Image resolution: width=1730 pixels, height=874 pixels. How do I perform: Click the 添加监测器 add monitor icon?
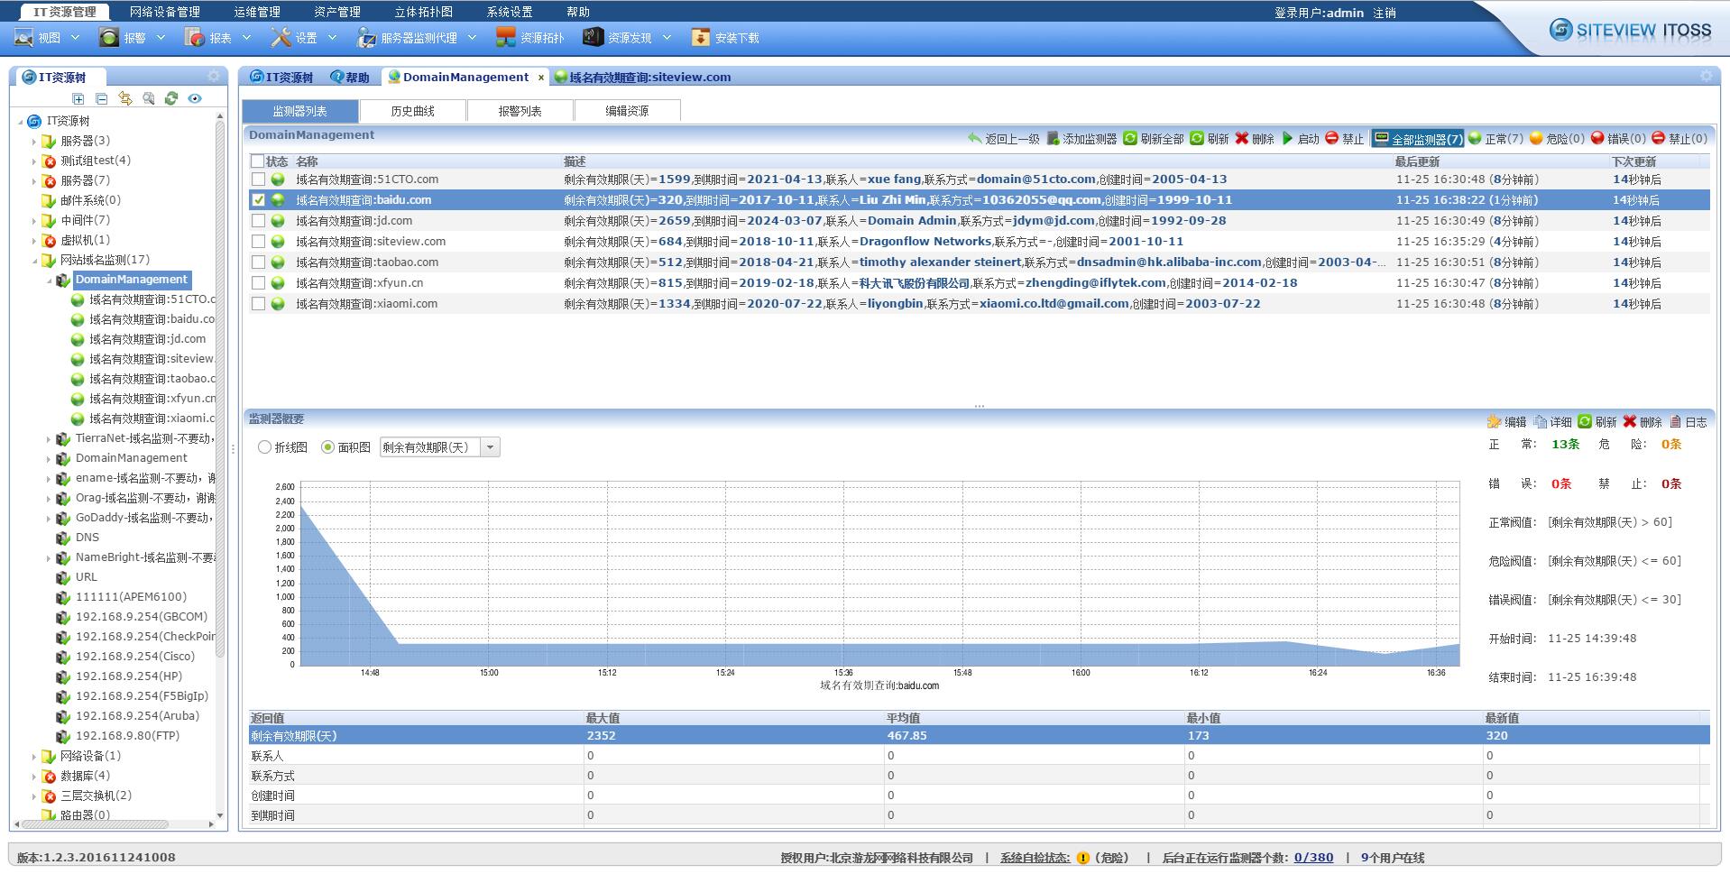[x=1053, y=139]
